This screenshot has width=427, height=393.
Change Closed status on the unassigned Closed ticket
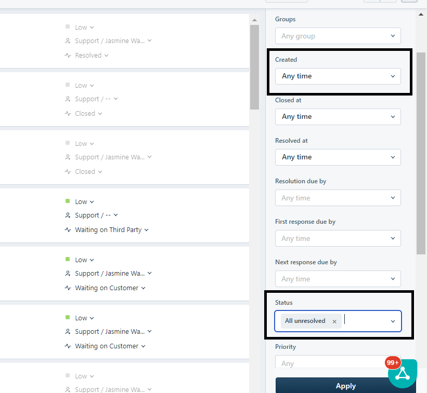(x=88, y=114)
